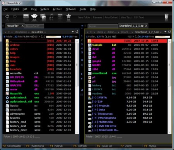This screenshot has width=174, height=150.
Task: Open the Archive menu
Action: (x=57, y=9)
